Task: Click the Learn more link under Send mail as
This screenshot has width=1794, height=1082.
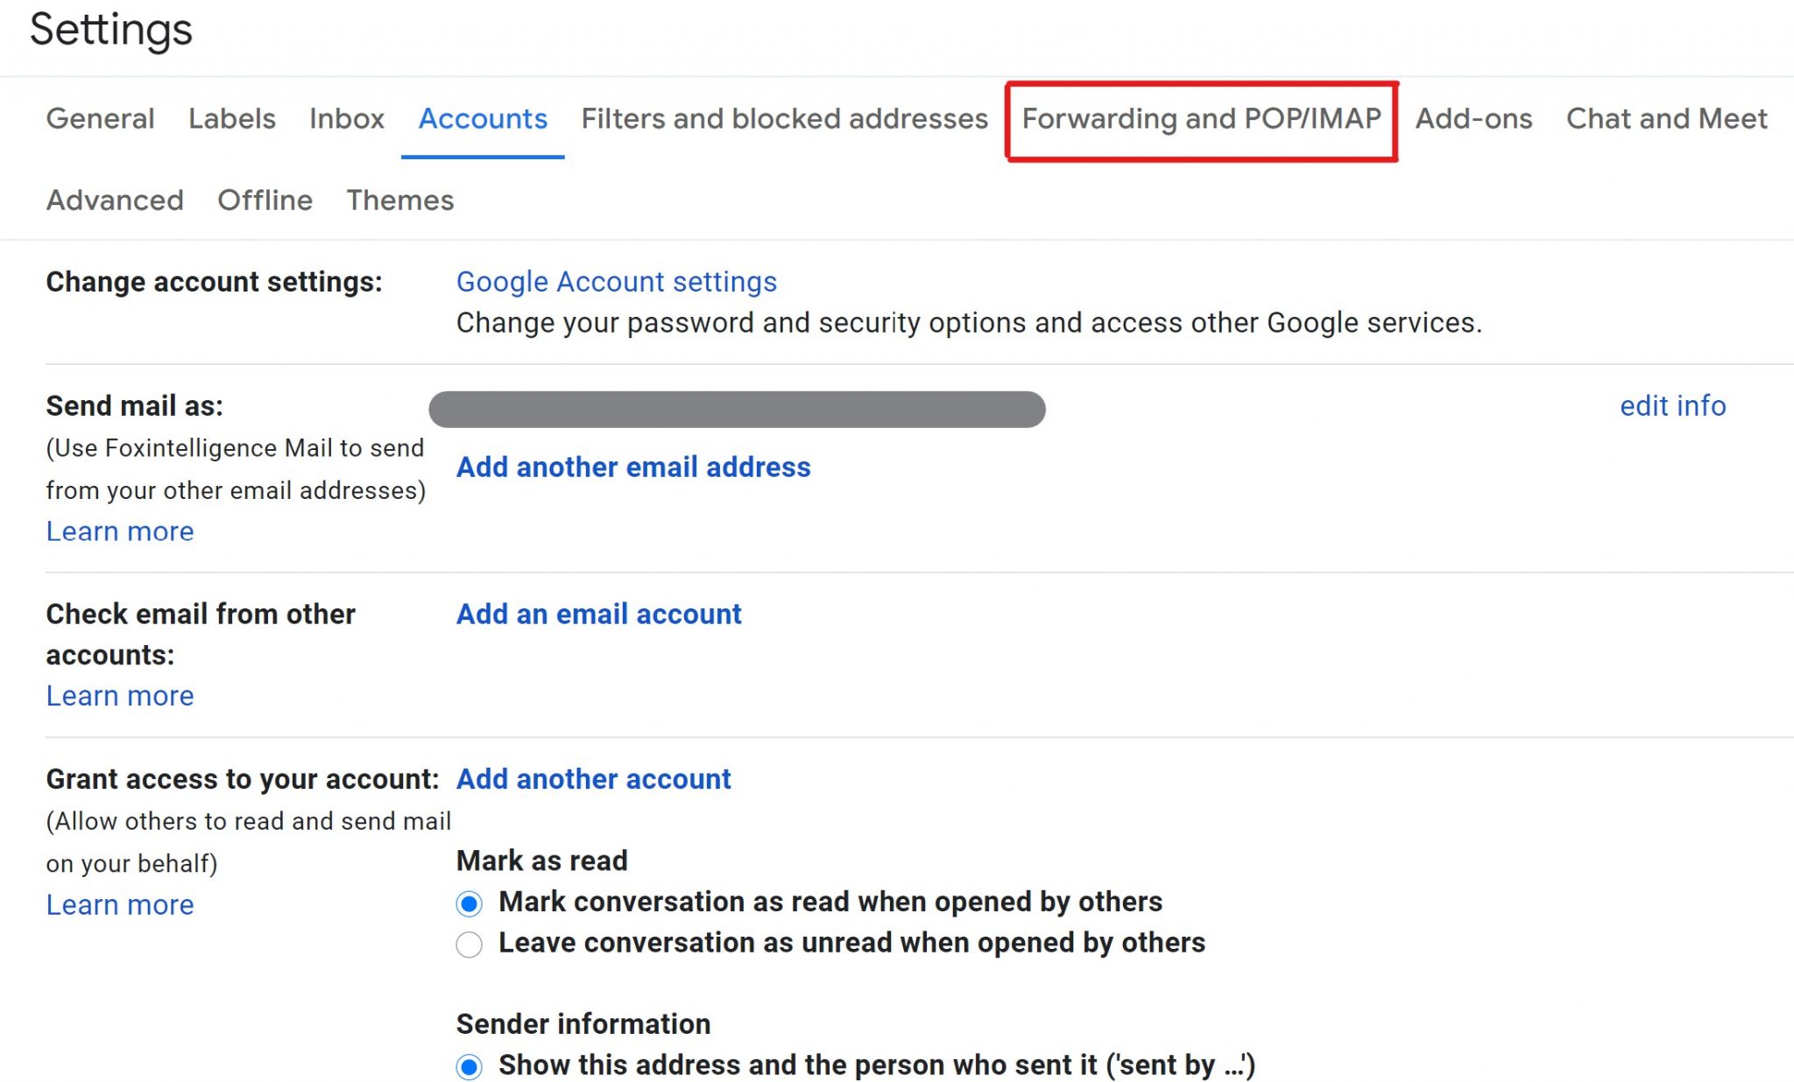Action: click(119, 530)
